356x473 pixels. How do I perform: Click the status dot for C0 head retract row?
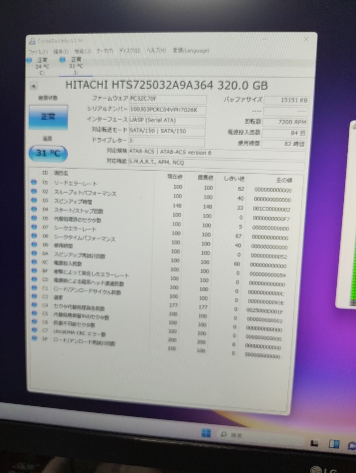34,280
